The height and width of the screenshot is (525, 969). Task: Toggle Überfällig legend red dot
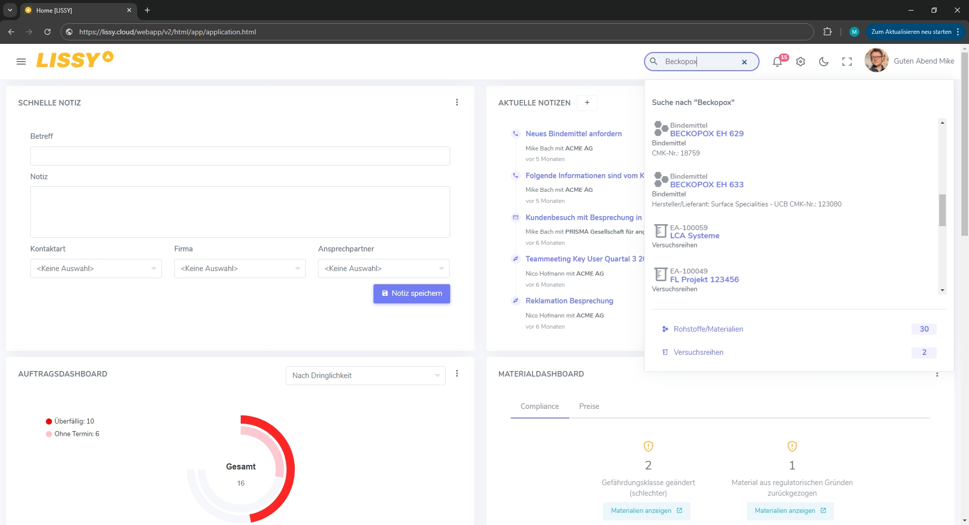[49, 422]
